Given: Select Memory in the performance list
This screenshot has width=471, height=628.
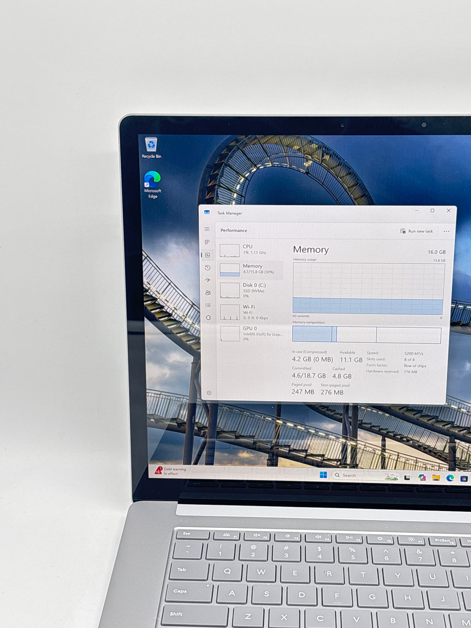Looking at the screenshot, I should (251, 269).
